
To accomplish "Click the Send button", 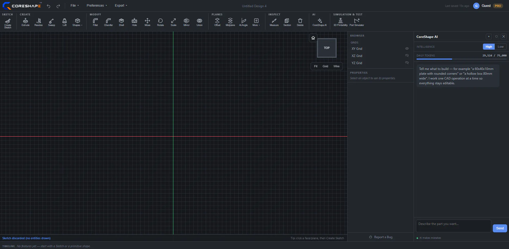I will (x=500, y=228).
